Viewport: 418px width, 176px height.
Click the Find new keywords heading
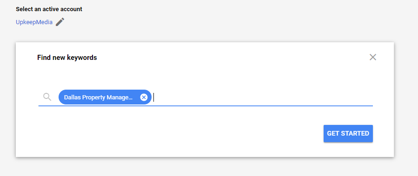(67, 57)
